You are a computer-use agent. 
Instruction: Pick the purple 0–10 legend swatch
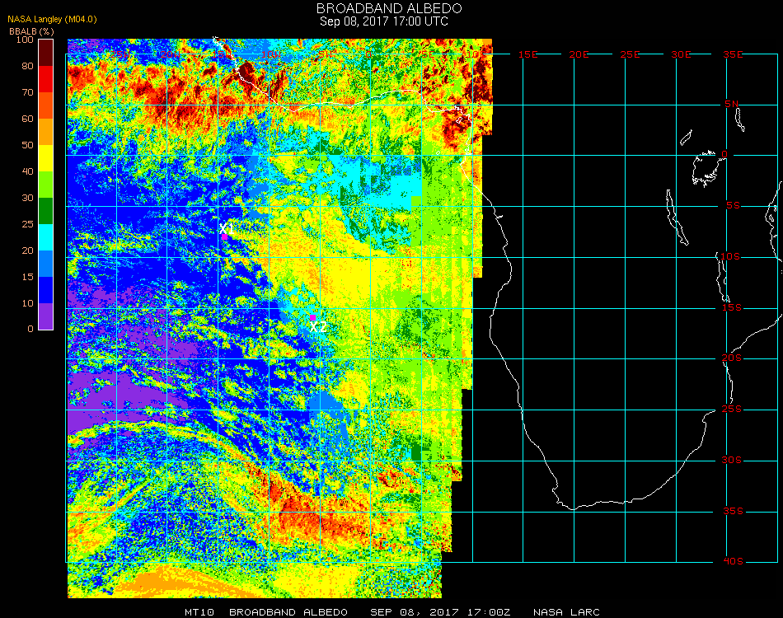[46, 316]
